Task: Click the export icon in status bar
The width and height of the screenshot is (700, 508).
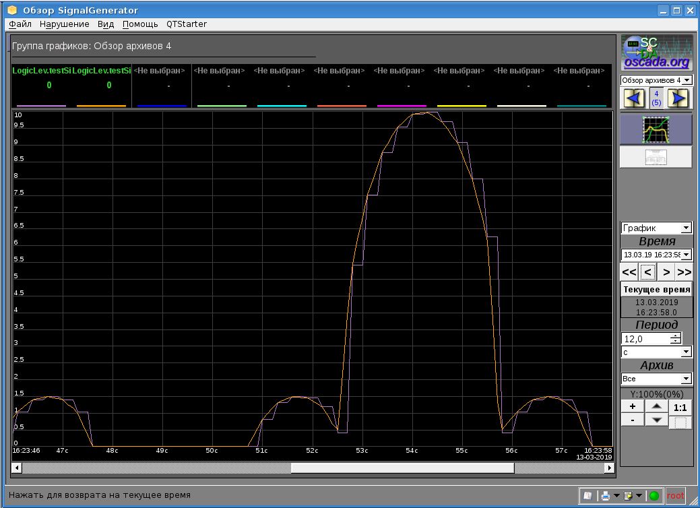Action: point(628,496)
